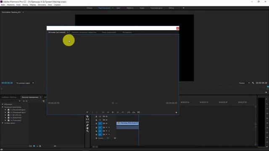Expand F: drive in media browser
This screenshot has width=269, height=151.
point(5,115)
